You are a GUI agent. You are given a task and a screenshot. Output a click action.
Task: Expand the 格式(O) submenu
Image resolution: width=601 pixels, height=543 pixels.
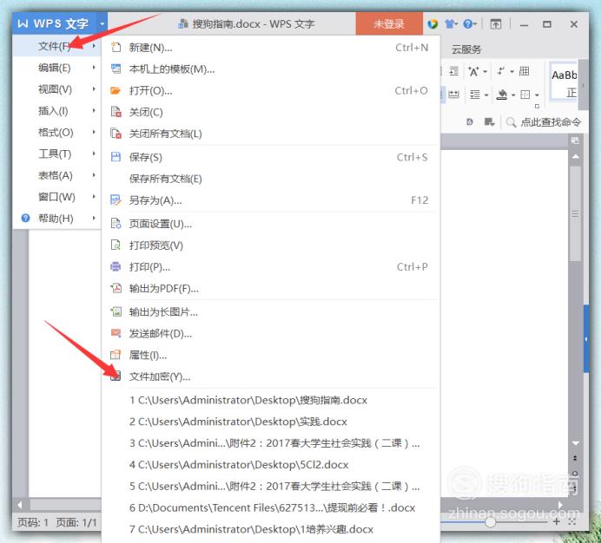pyautogui.click(x=56, y=132)
